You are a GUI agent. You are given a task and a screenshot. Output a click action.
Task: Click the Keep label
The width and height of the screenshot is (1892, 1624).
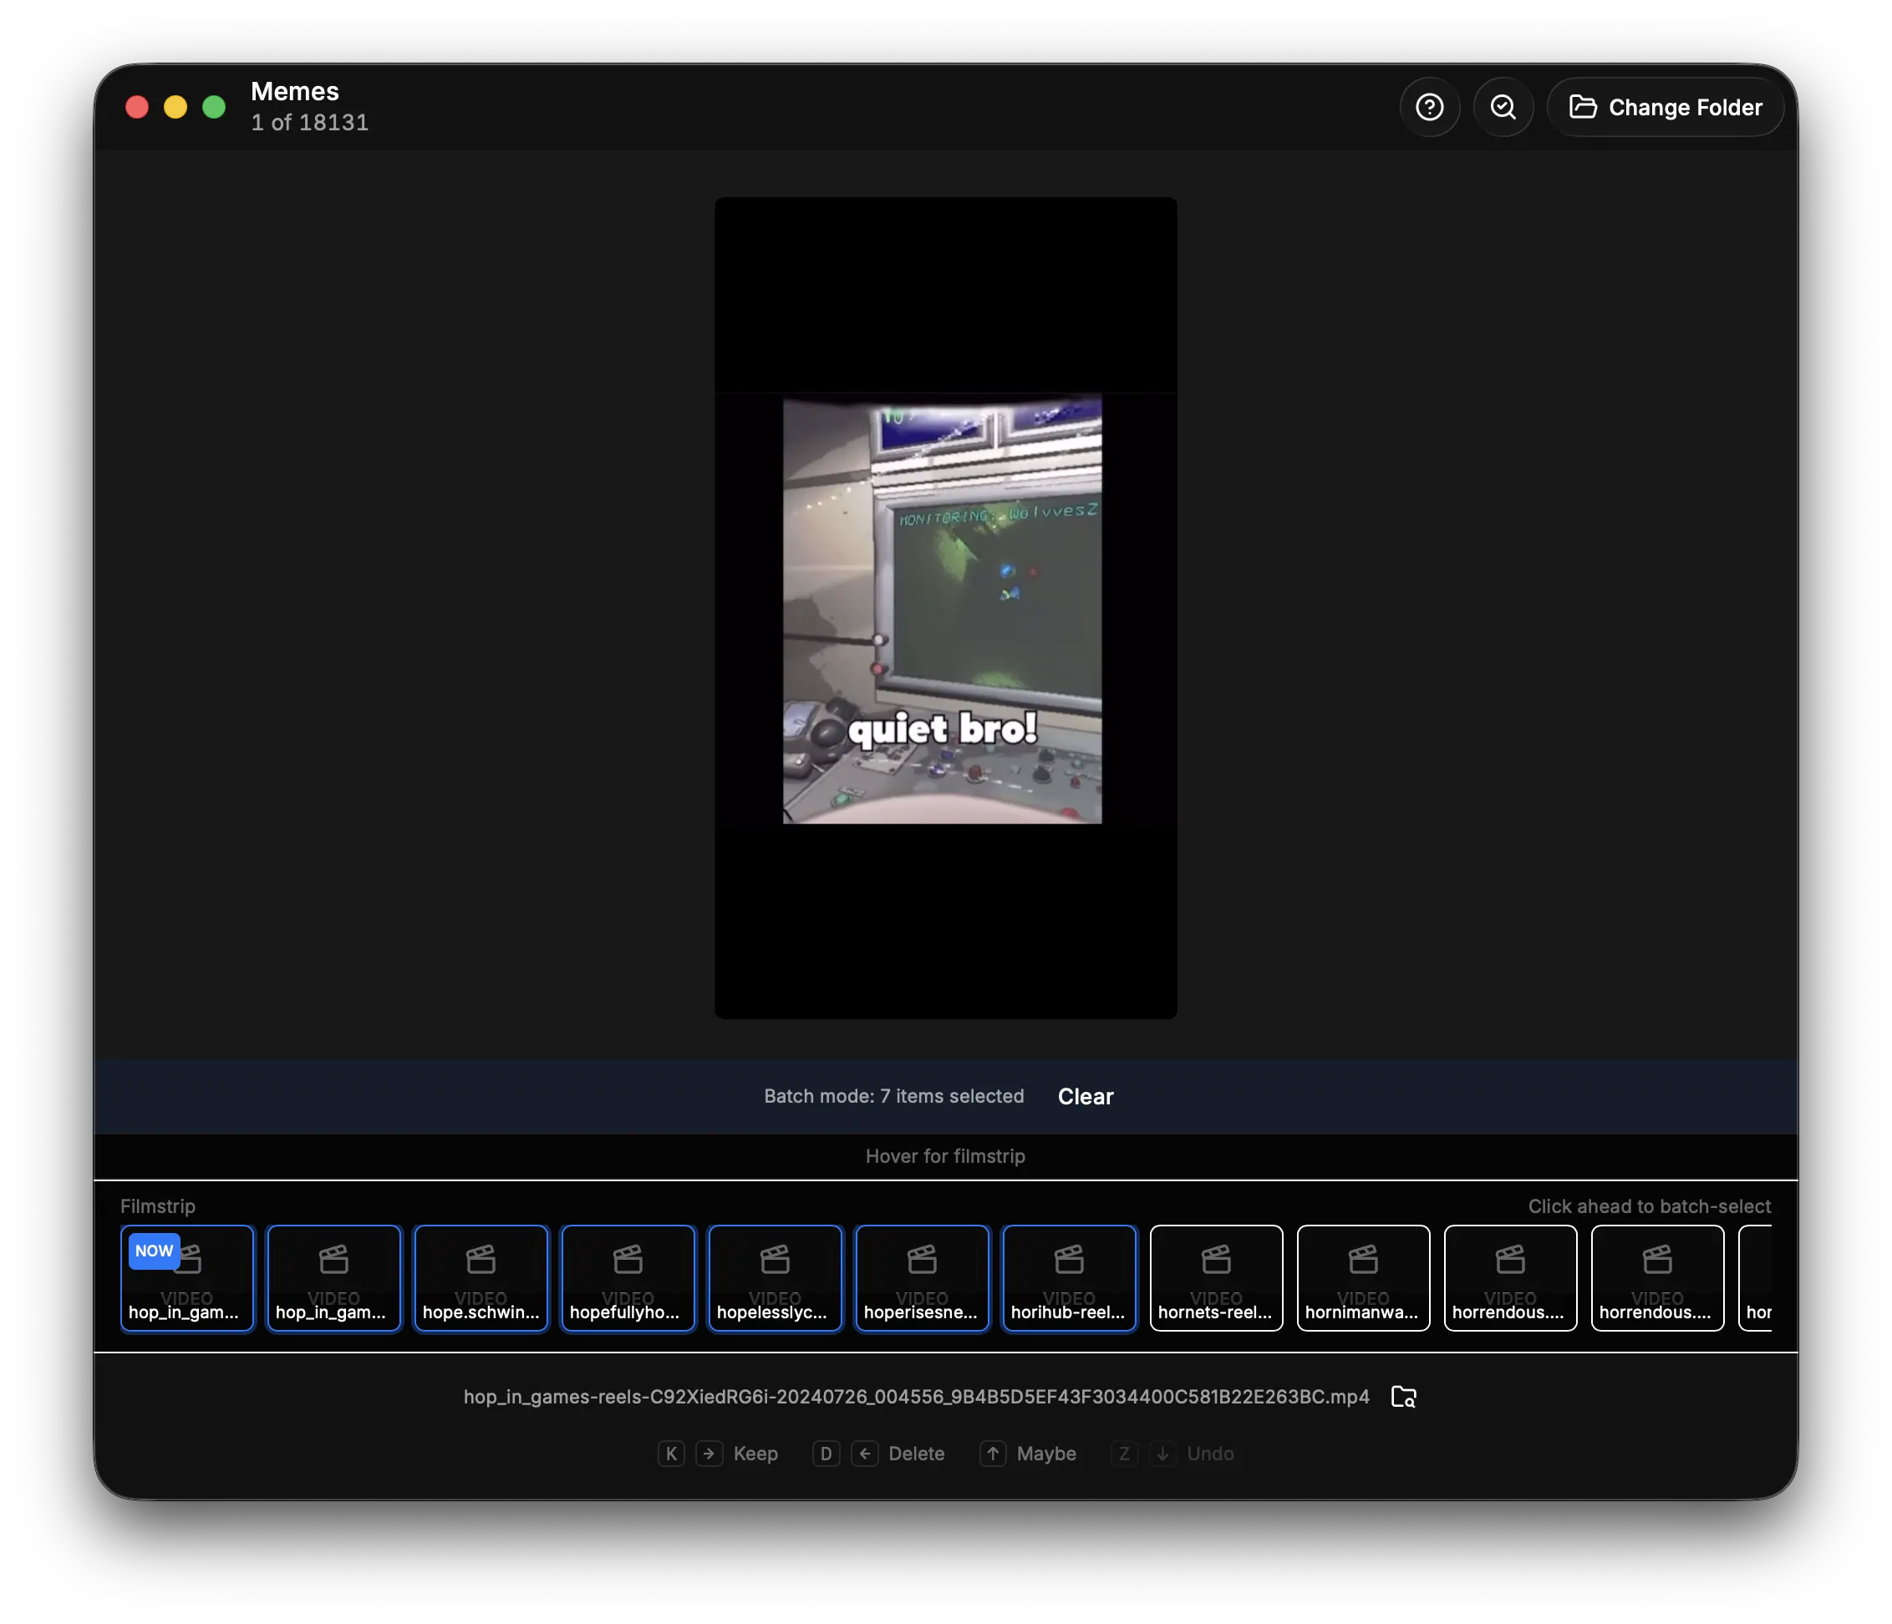[x=755, y=1453]
